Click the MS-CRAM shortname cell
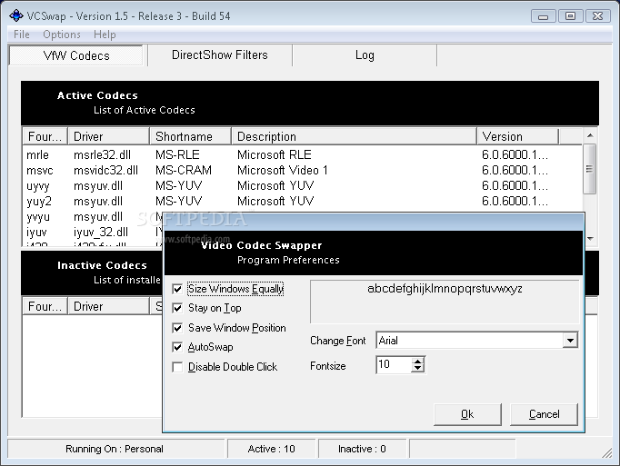Viewport: 620px width, 466px height. pos(184,171)
